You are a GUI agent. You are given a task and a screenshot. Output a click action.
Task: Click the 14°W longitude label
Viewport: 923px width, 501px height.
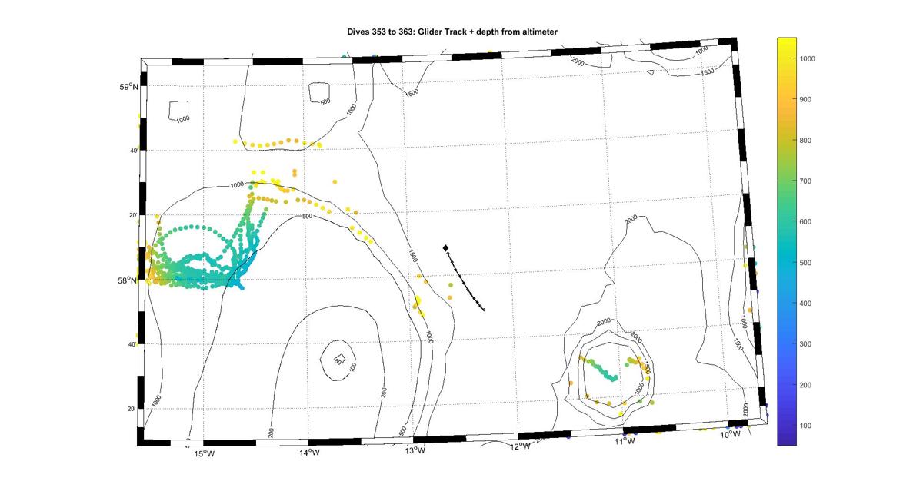click(x=309, y=453)
